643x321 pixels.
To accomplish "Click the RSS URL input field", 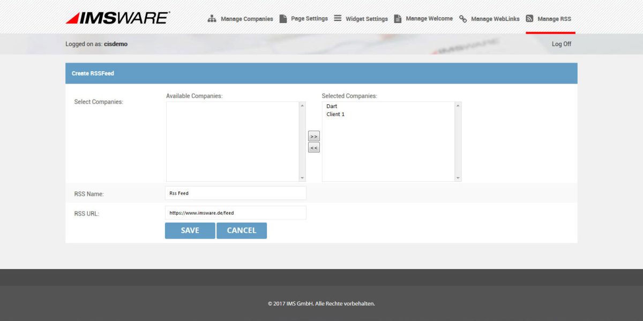I will 236,212.
